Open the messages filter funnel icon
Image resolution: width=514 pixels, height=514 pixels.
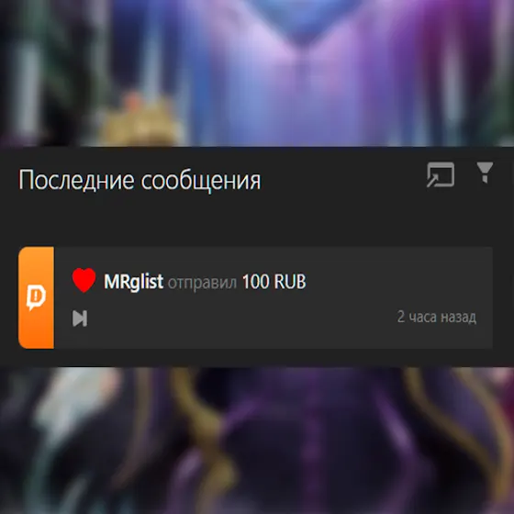pyautogui.click(x=485, y=173)
